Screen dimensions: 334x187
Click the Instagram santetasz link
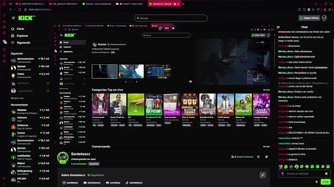click(x=70, y=183)
